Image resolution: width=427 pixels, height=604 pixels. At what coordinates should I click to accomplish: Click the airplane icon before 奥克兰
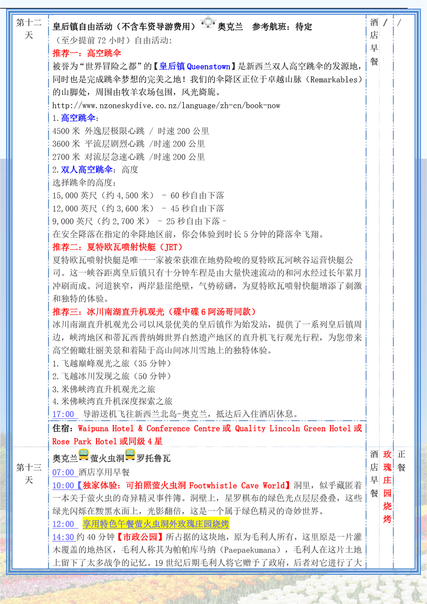(208, 22)
